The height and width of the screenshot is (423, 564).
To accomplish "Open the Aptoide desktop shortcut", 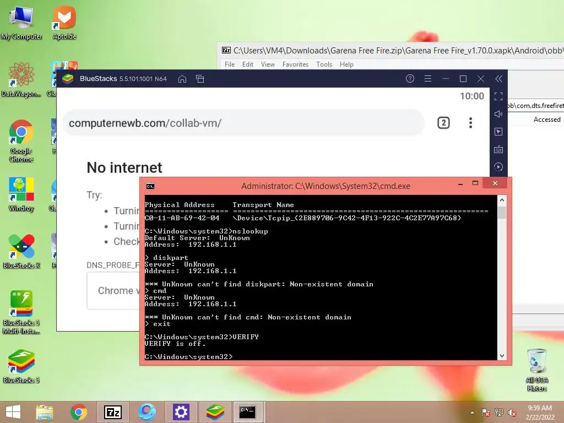I will pyautogui.click(x=64, y=22).
